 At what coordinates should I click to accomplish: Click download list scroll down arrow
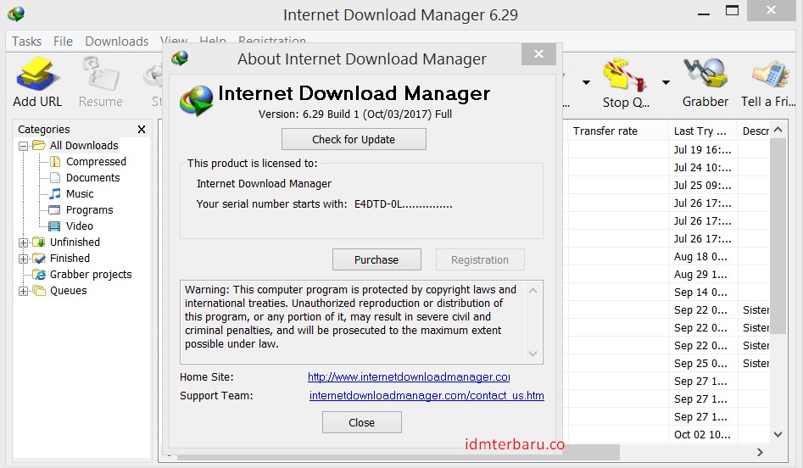point(778,434)
